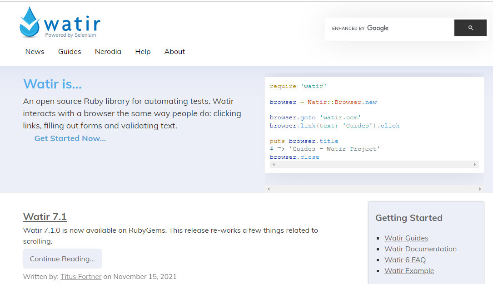Open the News menu item
This screenshot has width=493, height=284.
pyautogui.click(x=35, y=52)
